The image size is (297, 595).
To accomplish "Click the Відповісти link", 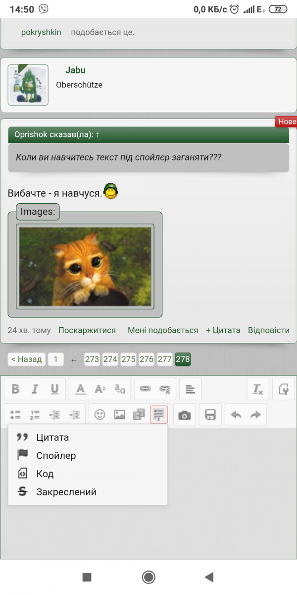I will tap(269, 330).
